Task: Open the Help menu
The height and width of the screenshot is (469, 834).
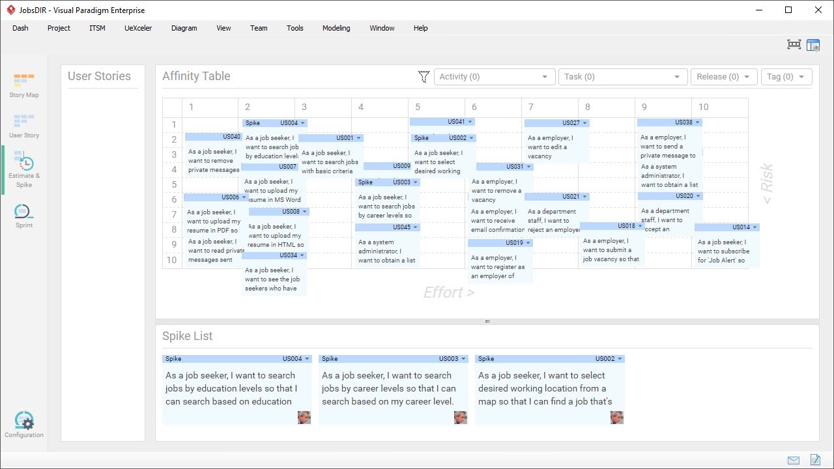Action: 420,28
